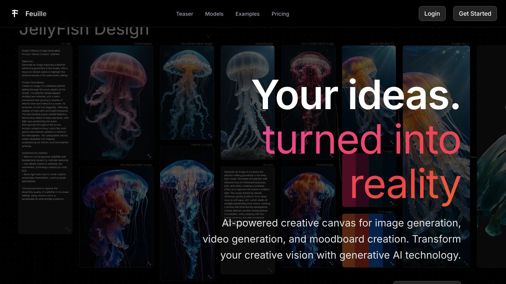
Task: Expand the top blue-orange Flux Kontext jellyfish image
Action: 210,136
